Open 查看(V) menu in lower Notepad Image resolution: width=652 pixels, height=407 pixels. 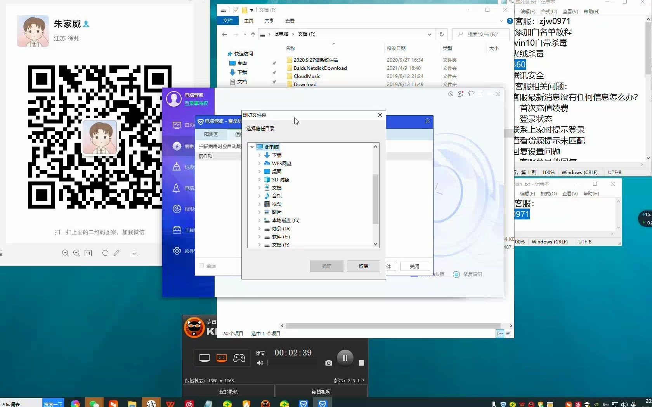click(570, 194)
